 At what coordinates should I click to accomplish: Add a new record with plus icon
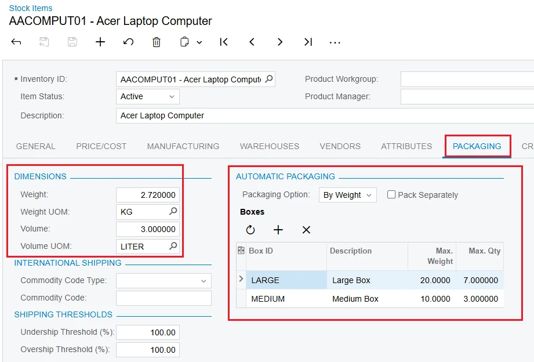pyautogui.click(x=100, y=42)
